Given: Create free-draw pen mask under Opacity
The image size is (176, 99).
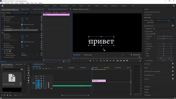Looking at the screenshot, I should (10, 51).
